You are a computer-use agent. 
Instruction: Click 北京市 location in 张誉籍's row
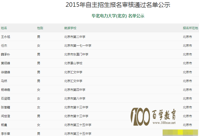click(187, 107)
